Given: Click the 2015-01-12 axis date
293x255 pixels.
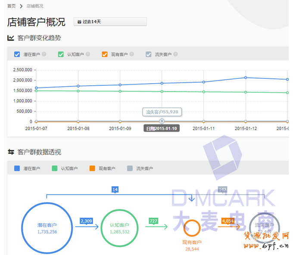Looking at the screenshot, I should (x=246, y=128).
